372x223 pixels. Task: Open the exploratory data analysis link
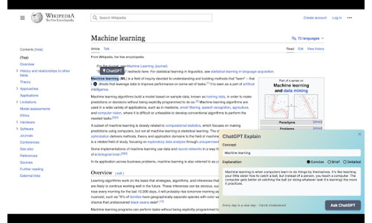click(166, 142)
